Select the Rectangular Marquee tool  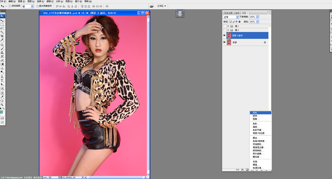[x=2, y=25]
